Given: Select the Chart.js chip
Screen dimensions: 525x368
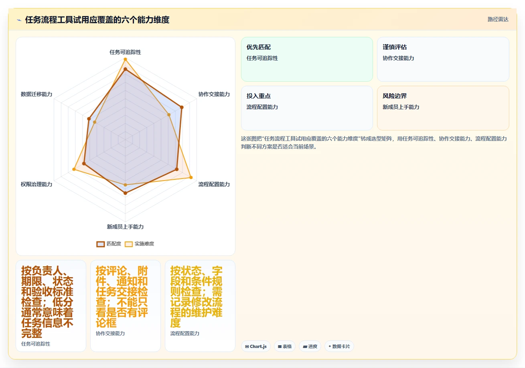Looking at the screenshot, I should click(x=256, y=346).
